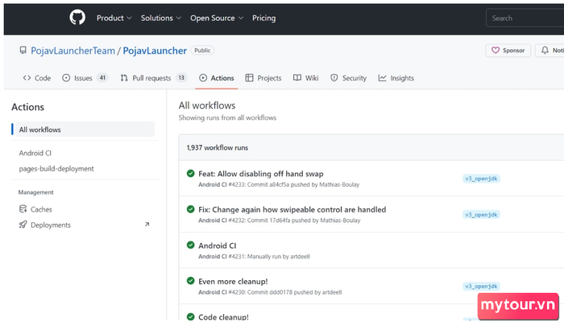Open Deployments under Management
The image size is (564, 326).
[50, 225]
